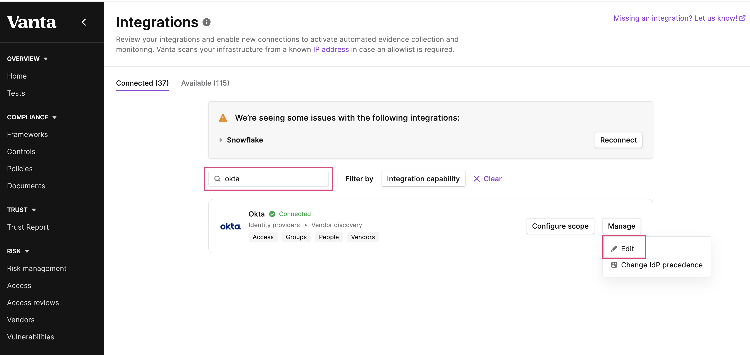Click Reconnect for Snowflake

[618, 140]
